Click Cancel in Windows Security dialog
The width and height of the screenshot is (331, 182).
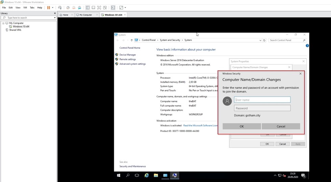coord(281,126)
